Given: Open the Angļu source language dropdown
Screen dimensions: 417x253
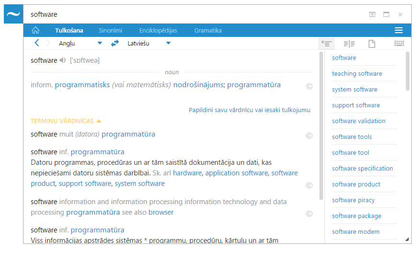Looking at the screenshot, I should pos(100,43).
